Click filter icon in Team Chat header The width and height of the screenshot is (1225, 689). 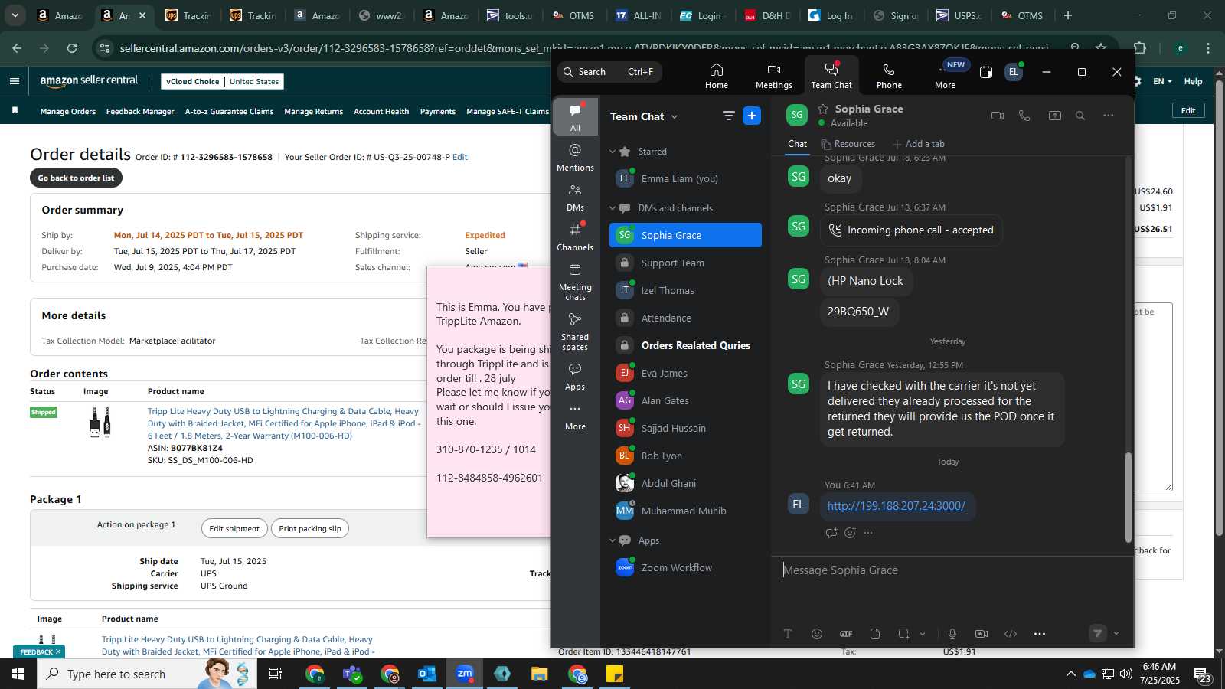pos(728,116)
